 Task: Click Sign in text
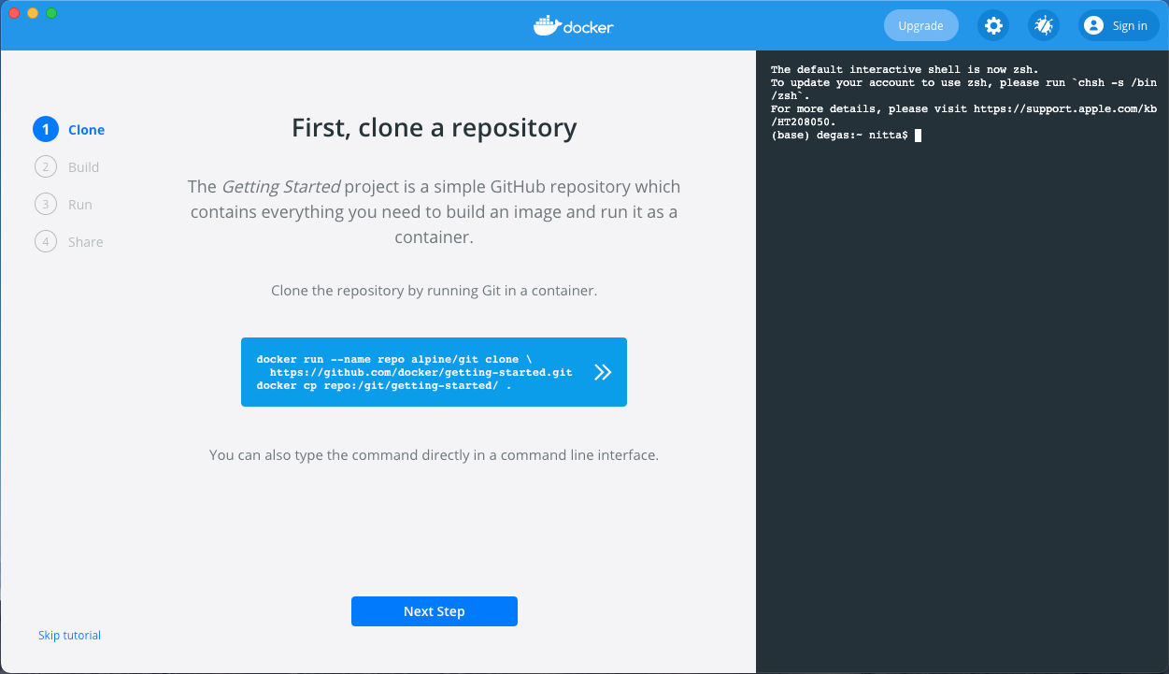pos(1130,25)
